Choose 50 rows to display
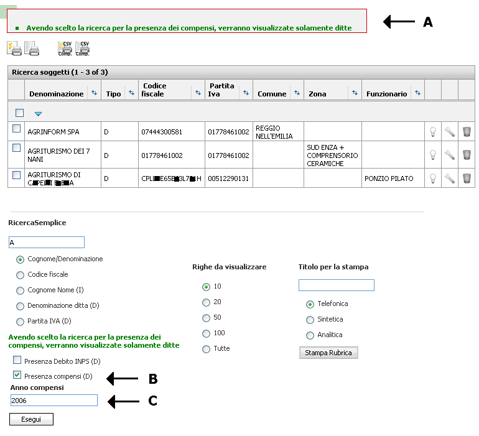Viewport: 479px width, 436px height. point(206,318)
